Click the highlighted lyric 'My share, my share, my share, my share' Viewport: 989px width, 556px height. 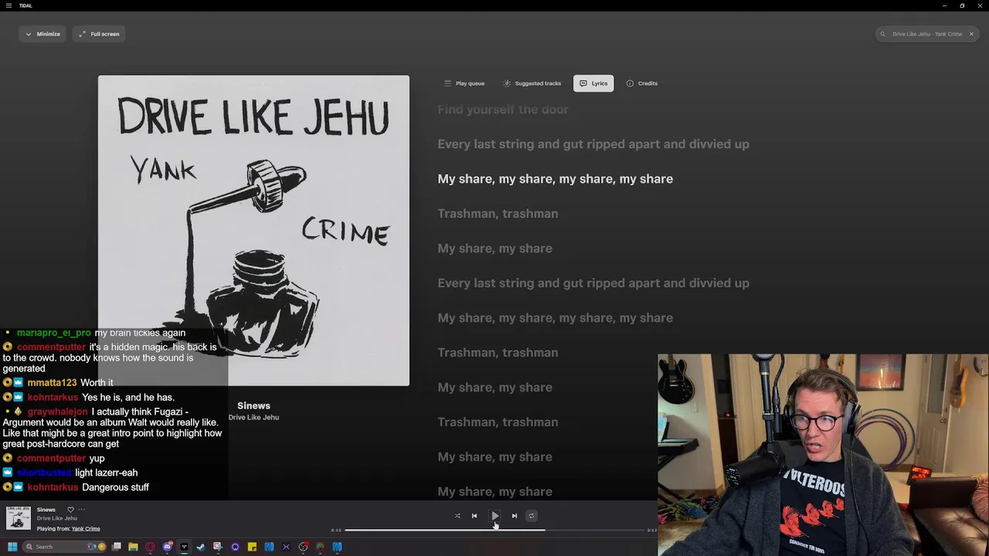click(x=555, y=179)
